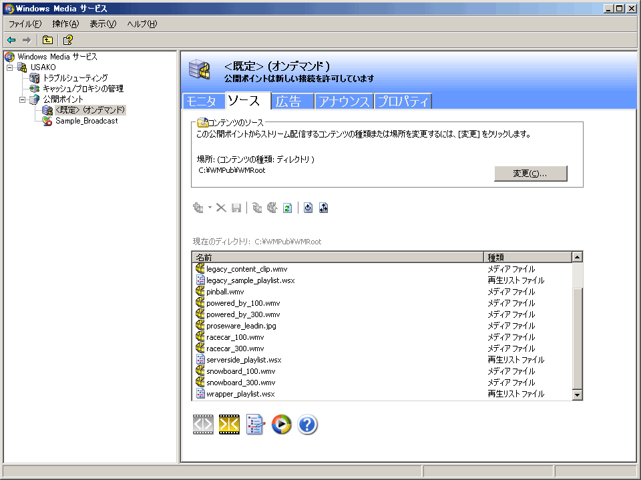Click the disc-with-arrow icon beside refresh
Viewport: 641px width, 480px height.
pos(272,208)
